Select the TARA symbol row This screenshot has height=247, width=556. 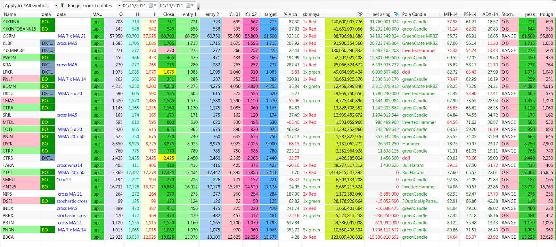pyautogui.click(x=21, y=165)
